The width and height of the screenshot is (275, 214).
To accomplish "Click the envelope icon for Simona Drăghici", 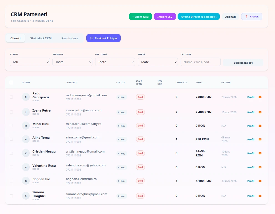I will [260, 196].
